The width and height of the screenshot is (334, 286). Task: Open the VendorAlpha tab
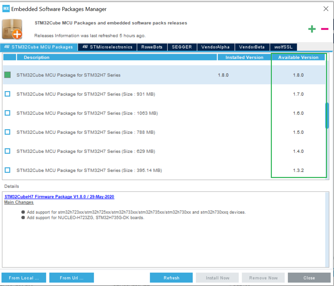215,47
